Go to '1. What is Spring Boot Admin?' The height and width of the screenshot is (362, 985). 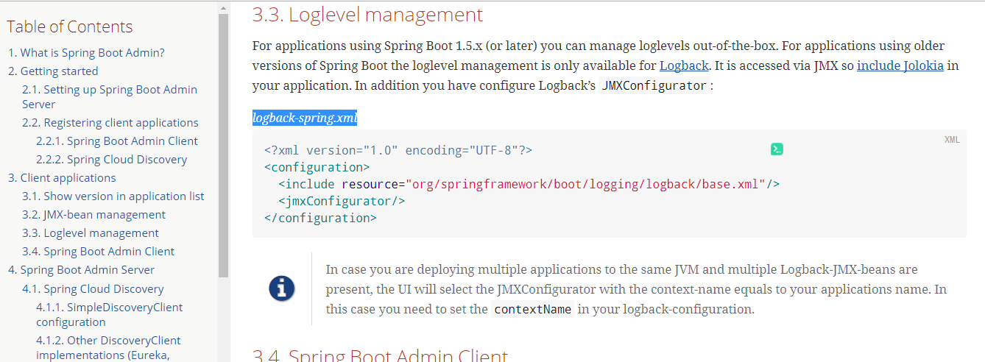86,53
